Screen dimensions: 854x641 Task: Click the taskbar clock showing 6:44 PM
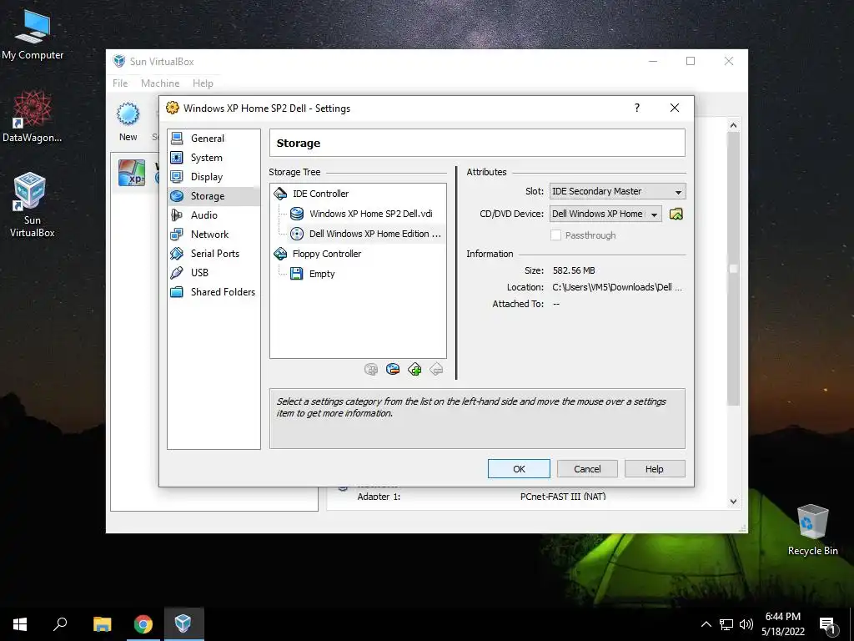pyautogui.click(x=783, y=624)
